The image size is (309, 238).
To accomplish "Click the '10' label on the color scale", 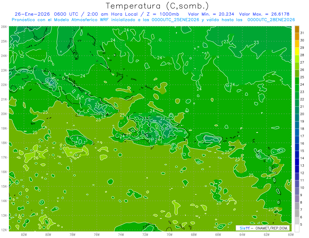I will point(302,188).
